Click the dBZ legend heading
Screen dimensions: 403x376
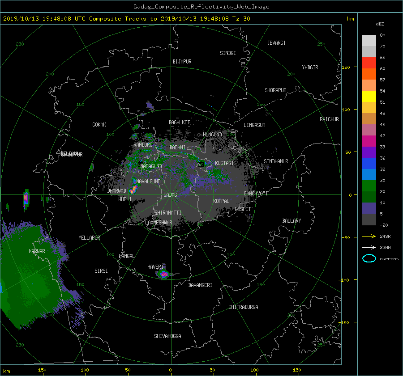380,24
